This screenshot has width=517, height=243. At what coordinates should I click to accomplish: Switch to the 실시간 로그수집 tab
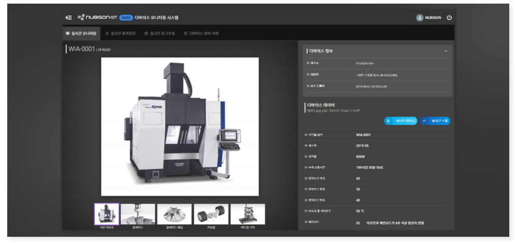[x=160, y=33]
